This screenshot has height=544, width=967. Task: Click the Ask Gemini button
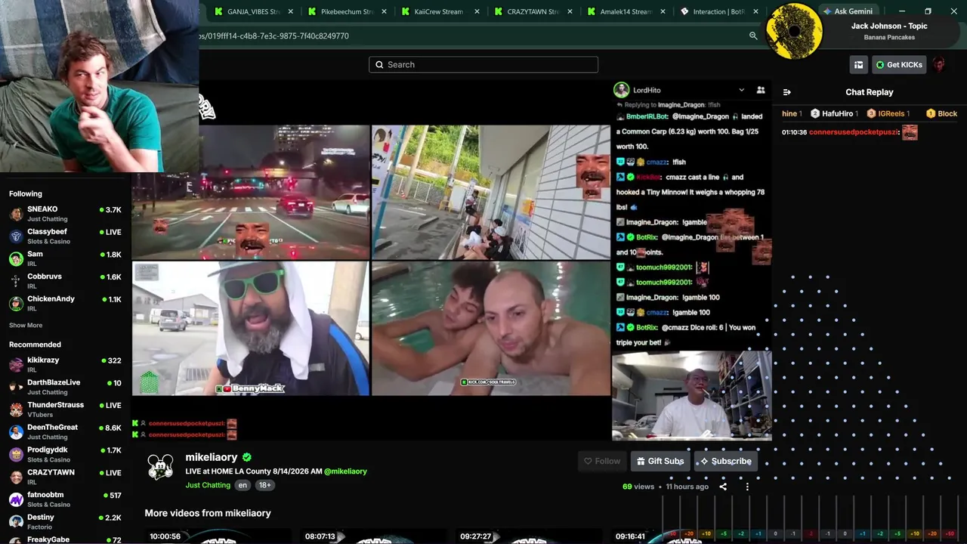coord(848,11)
